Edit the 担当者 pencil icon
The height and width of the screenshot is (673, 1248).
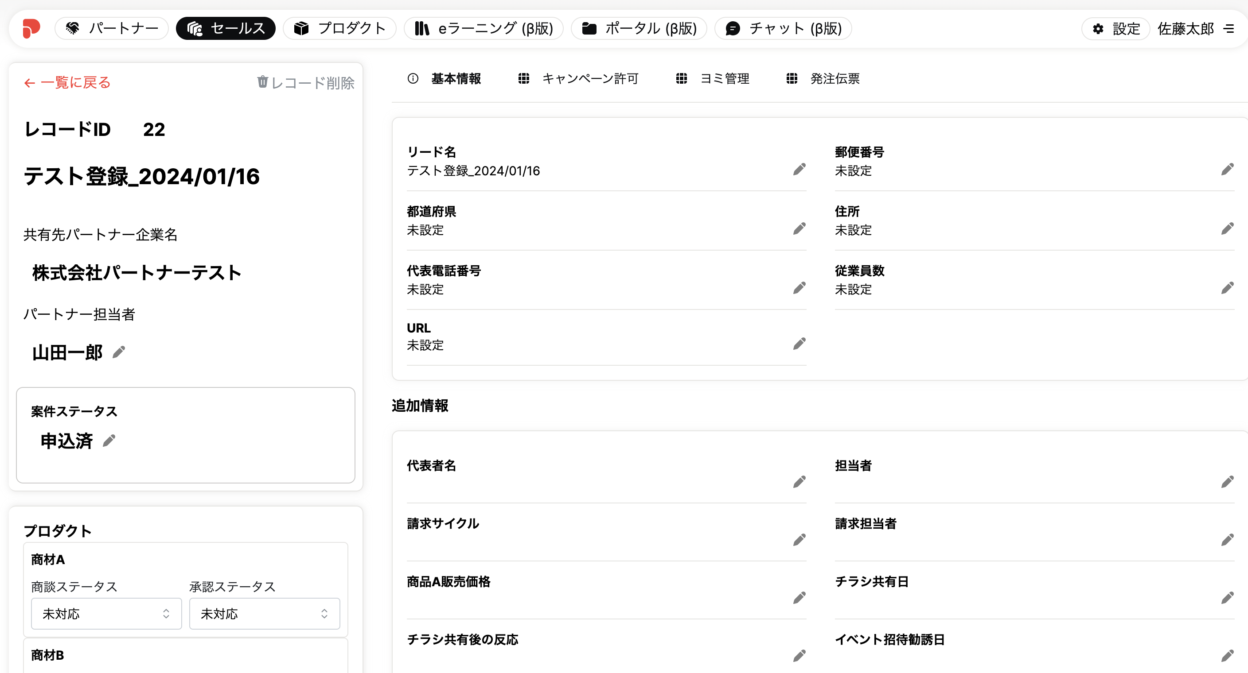point(1227,482)
